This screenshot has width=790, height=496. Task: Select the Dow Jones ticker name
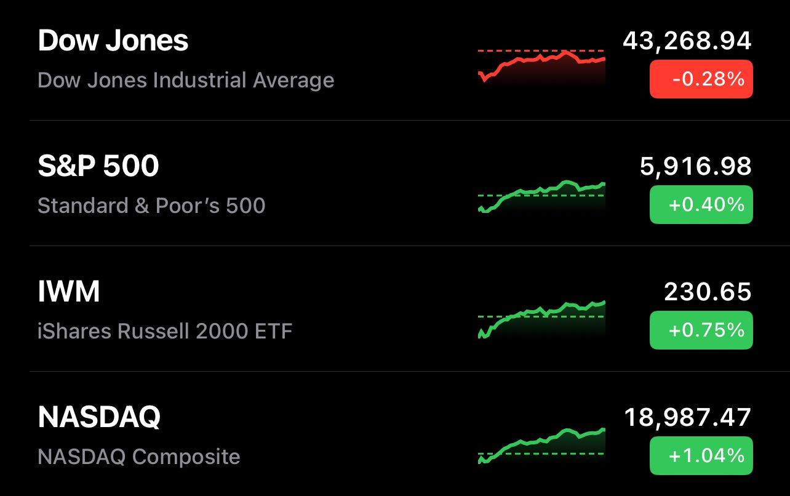pyautogui.click(x=113, y=41)
